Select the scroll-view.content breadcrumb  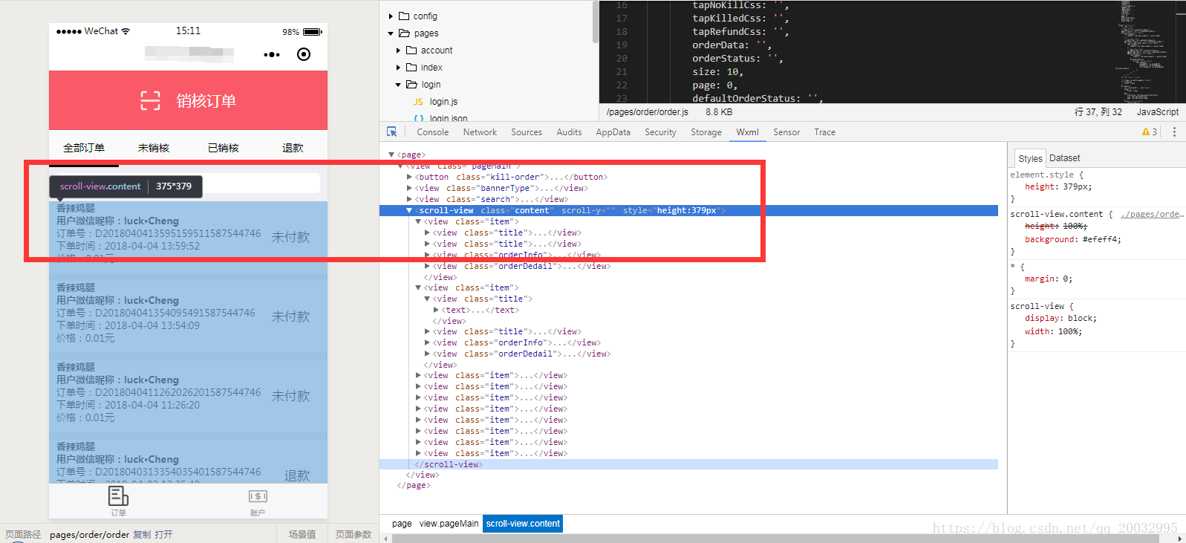point(523,524)
